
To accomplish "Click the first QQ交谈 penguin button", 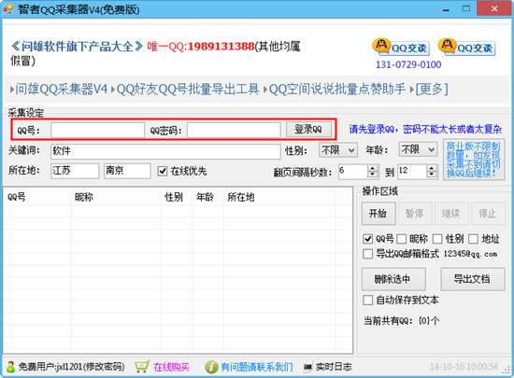I will pyautogui.click(x=401, y=47).
